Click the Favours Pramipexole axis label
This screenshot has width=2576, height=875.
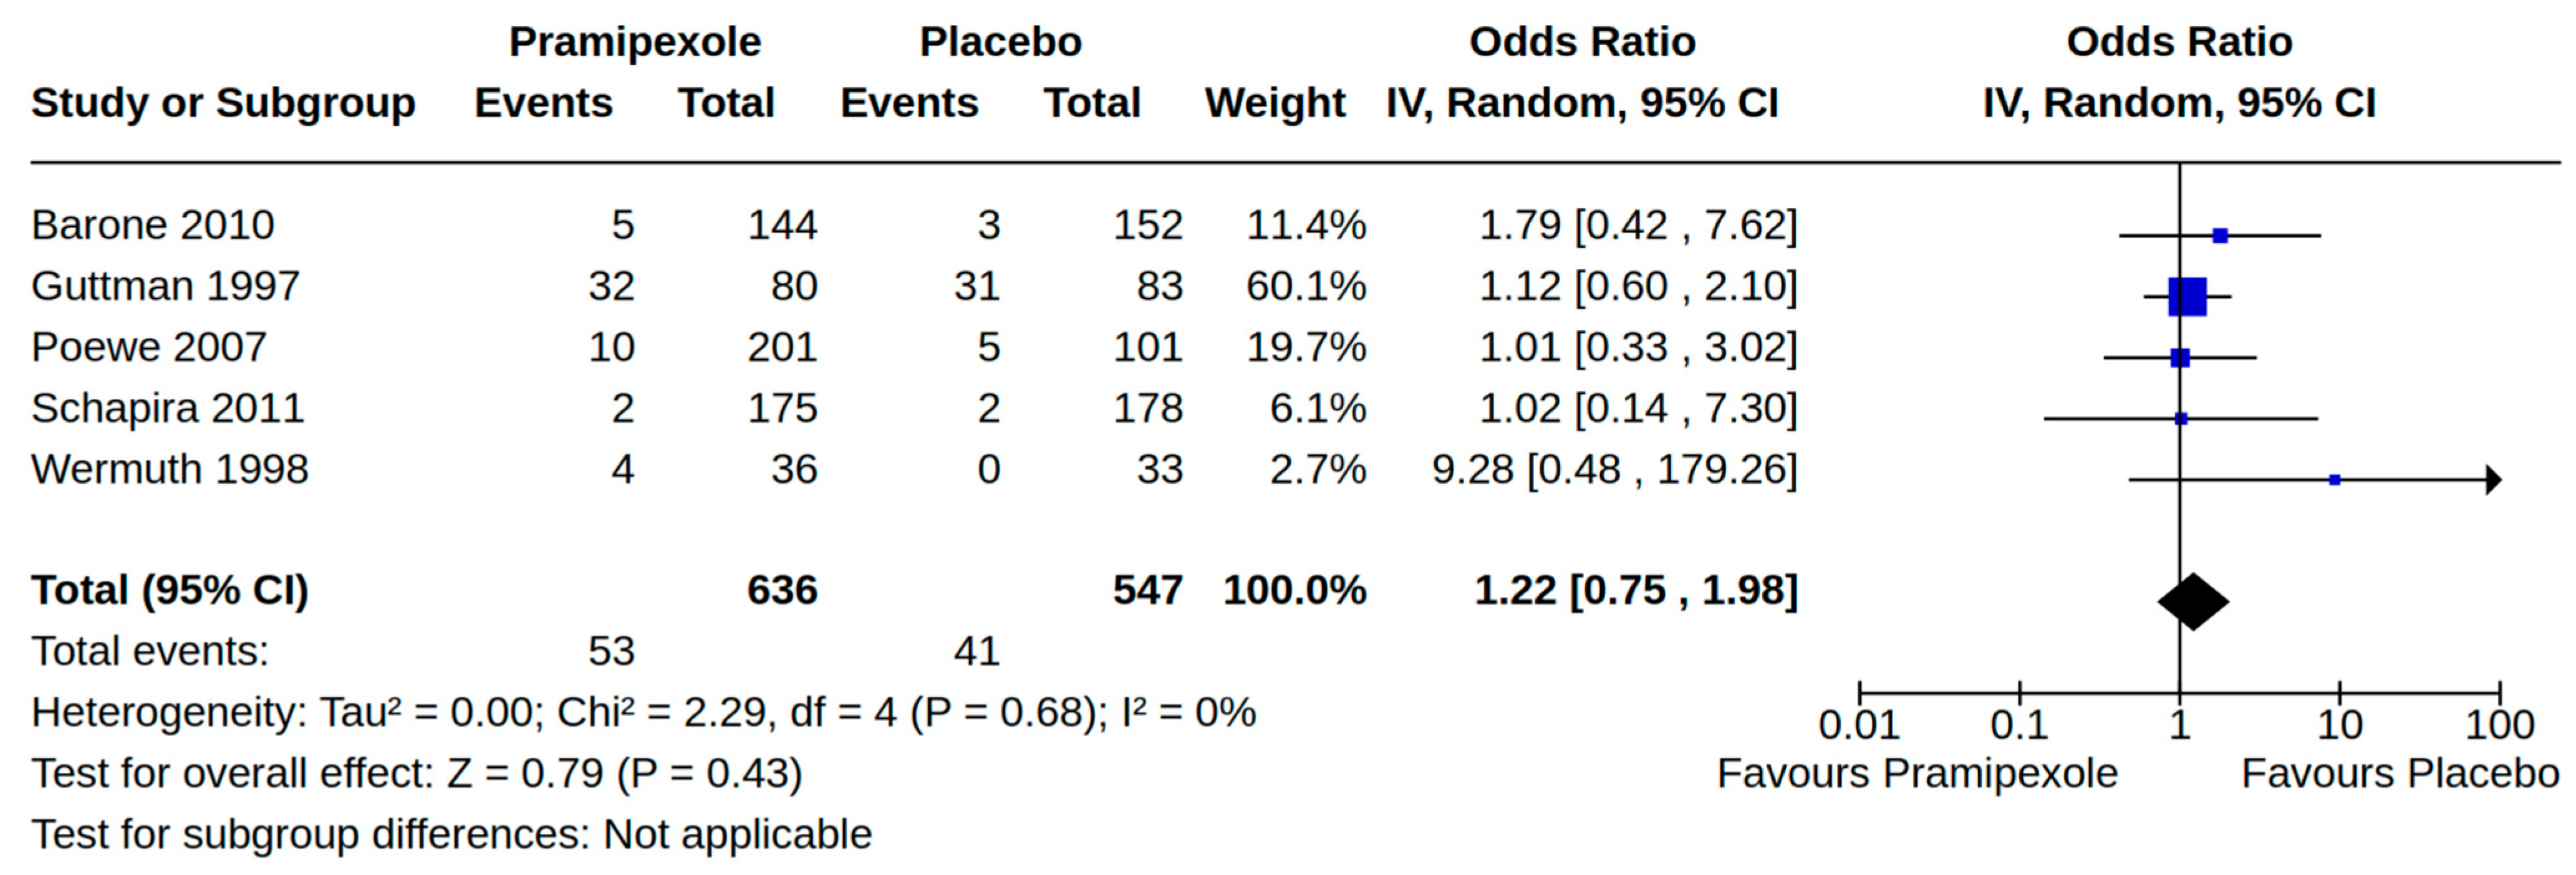(x=1917, y=773)
